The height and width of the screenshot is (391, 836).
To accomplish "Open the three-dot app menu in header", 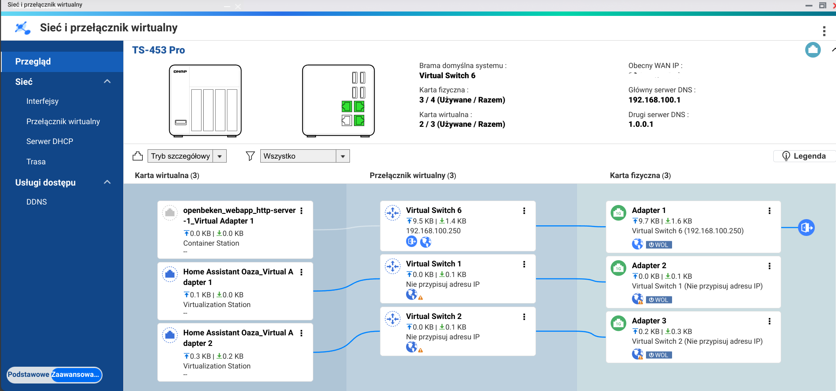I will point(824,31).
